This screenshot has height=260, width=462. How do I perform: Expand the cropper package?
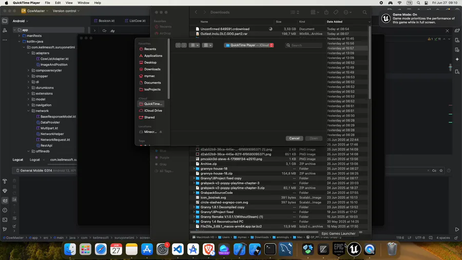tap(29, 76)
